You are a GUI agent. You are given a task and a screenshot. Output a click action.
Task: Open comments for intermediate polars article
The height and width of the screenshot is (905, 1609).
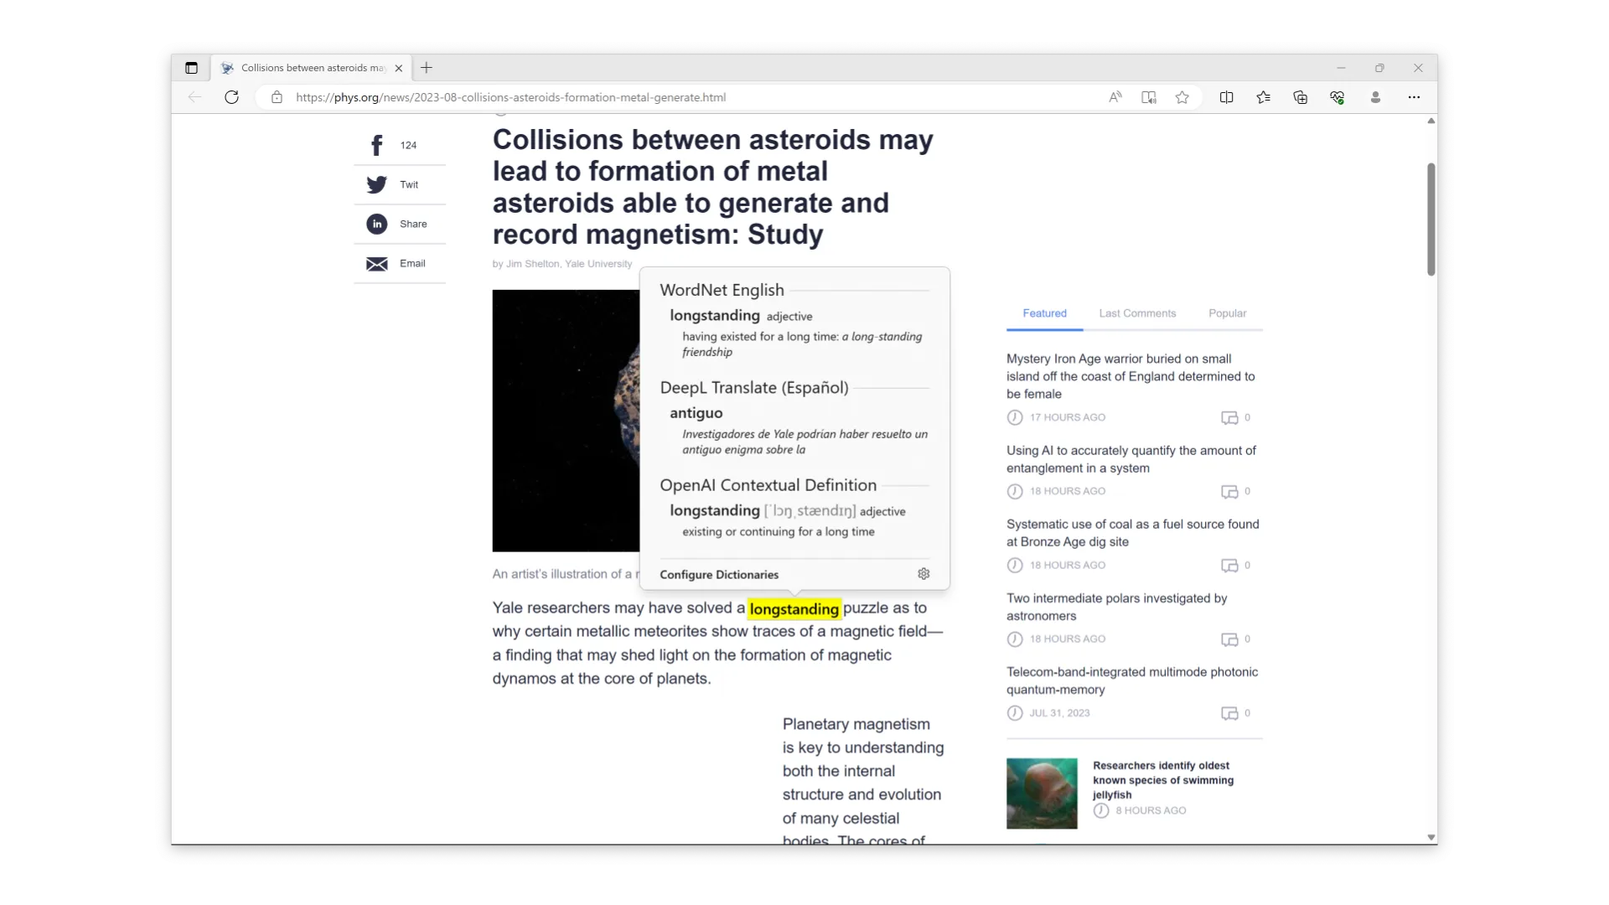1235,639
